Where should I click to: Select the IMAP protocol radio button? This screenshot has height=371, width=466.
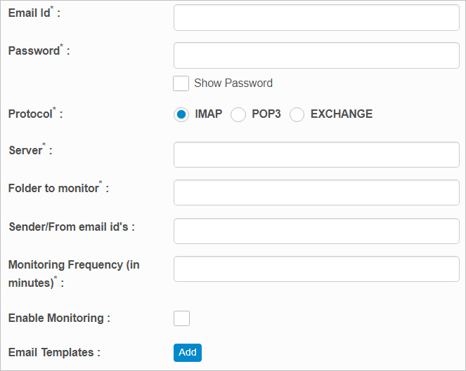[181, 114]
